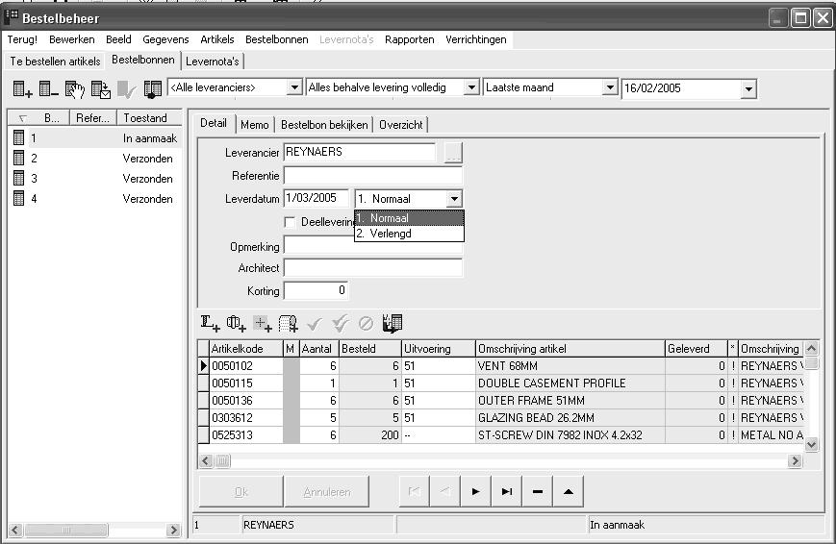Switch to Levernota's tab
The image size is (836, 544).
213,62
